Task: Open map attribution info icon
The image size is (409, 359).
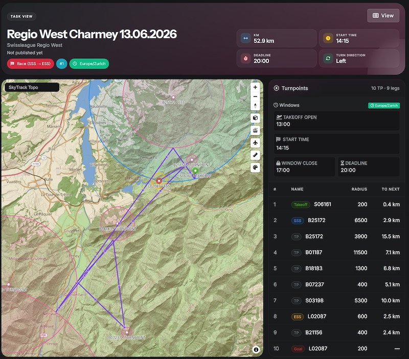Action: [x=256, y=350]
